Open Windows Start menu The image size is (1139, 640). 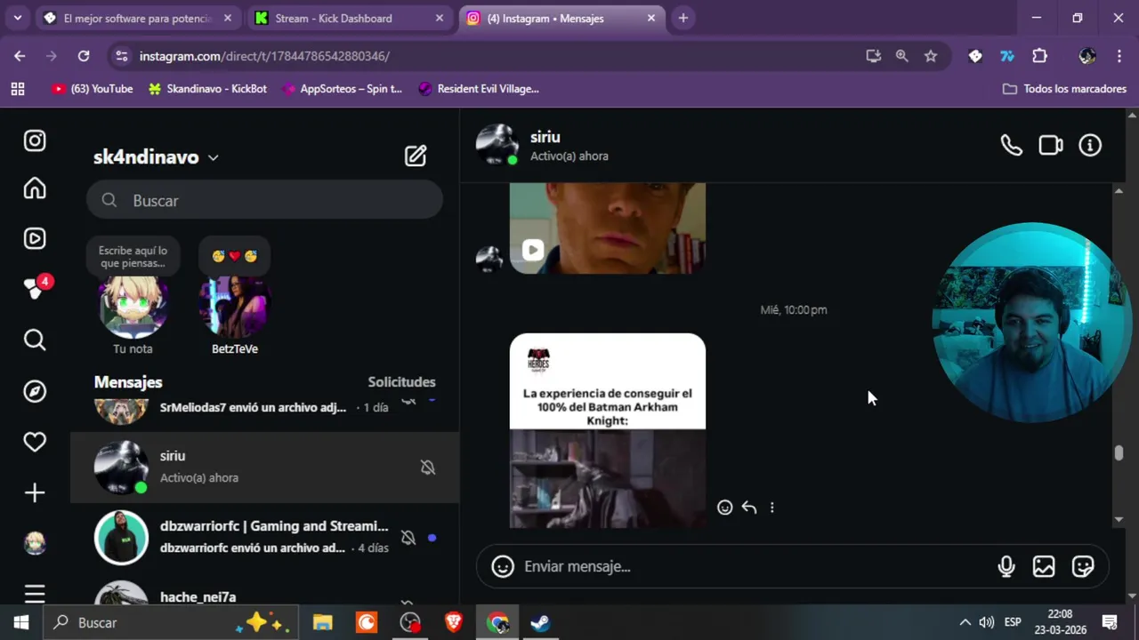[x=21, y=622]
